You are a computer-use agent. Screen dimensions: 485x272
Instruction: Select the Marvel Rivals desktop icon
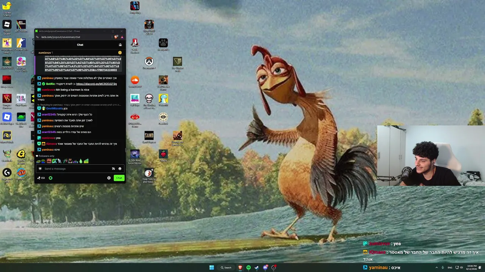(x=7, y=137)
